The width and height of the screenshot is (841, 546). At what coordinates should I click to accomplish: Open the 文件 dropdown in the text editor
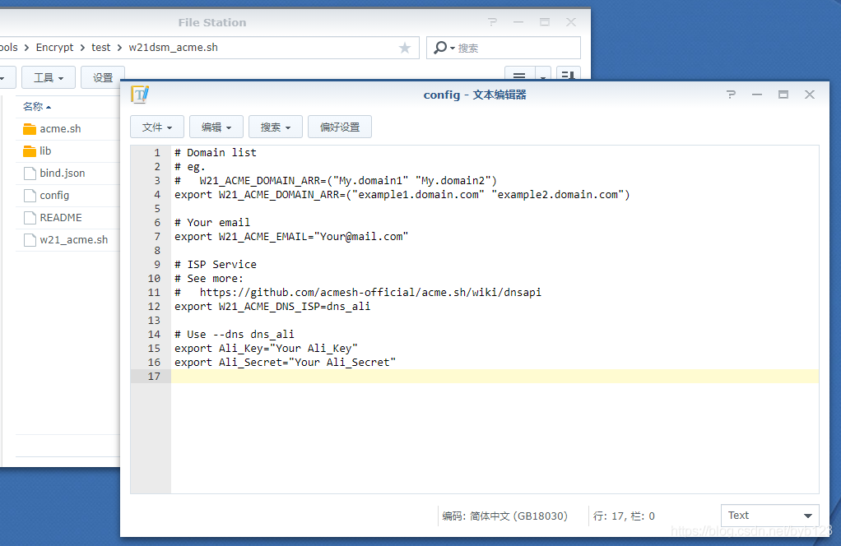tap(156, 127)
